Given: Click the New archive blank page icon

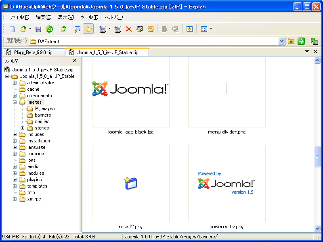Looking at the screenshot, I should pyautogui.click(x=12, y=29).
